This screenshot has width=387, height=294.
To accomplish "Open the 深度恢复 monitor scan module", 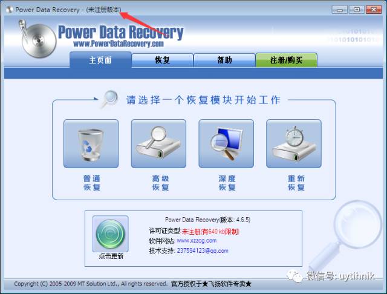I will pyautogui.click(x=226, y=143).
